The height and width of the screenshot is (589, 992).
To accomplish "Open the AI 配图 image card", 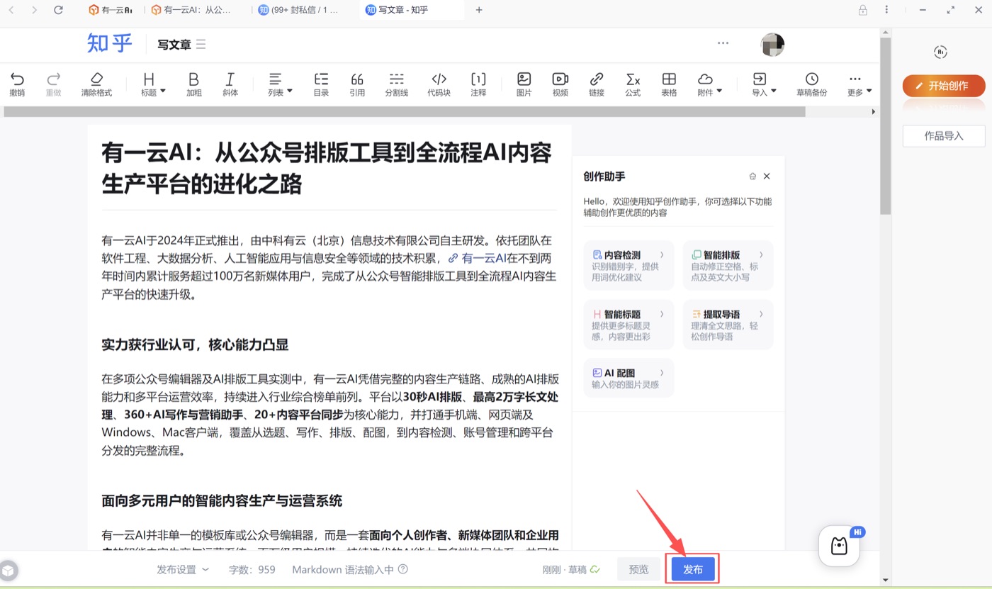I will coord(629,378).
